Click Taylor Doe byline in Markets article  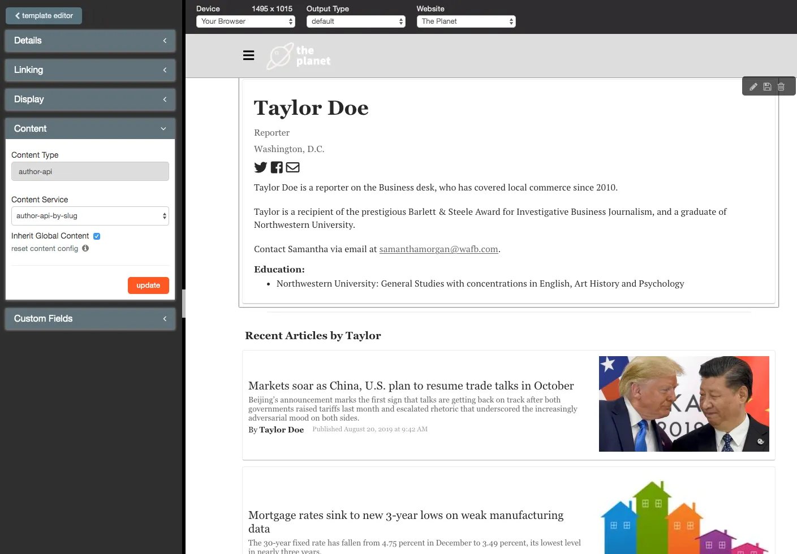click(x=282, y=430)
